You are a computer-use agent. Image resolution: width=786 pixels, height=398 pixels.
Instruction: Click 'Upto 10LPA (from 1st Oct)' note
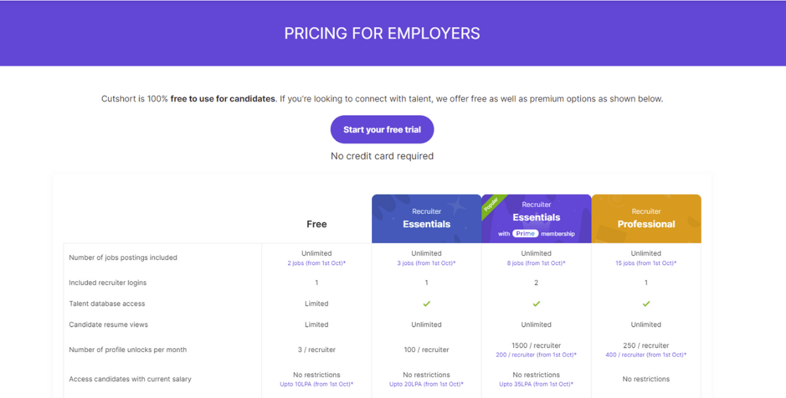[316, 384]
